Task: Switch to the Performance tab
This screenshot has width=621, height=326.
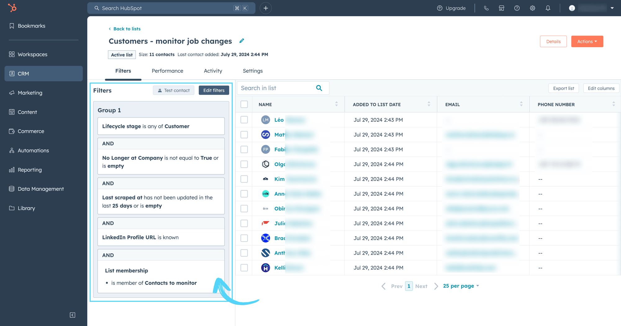Action: tap(167, 71)
